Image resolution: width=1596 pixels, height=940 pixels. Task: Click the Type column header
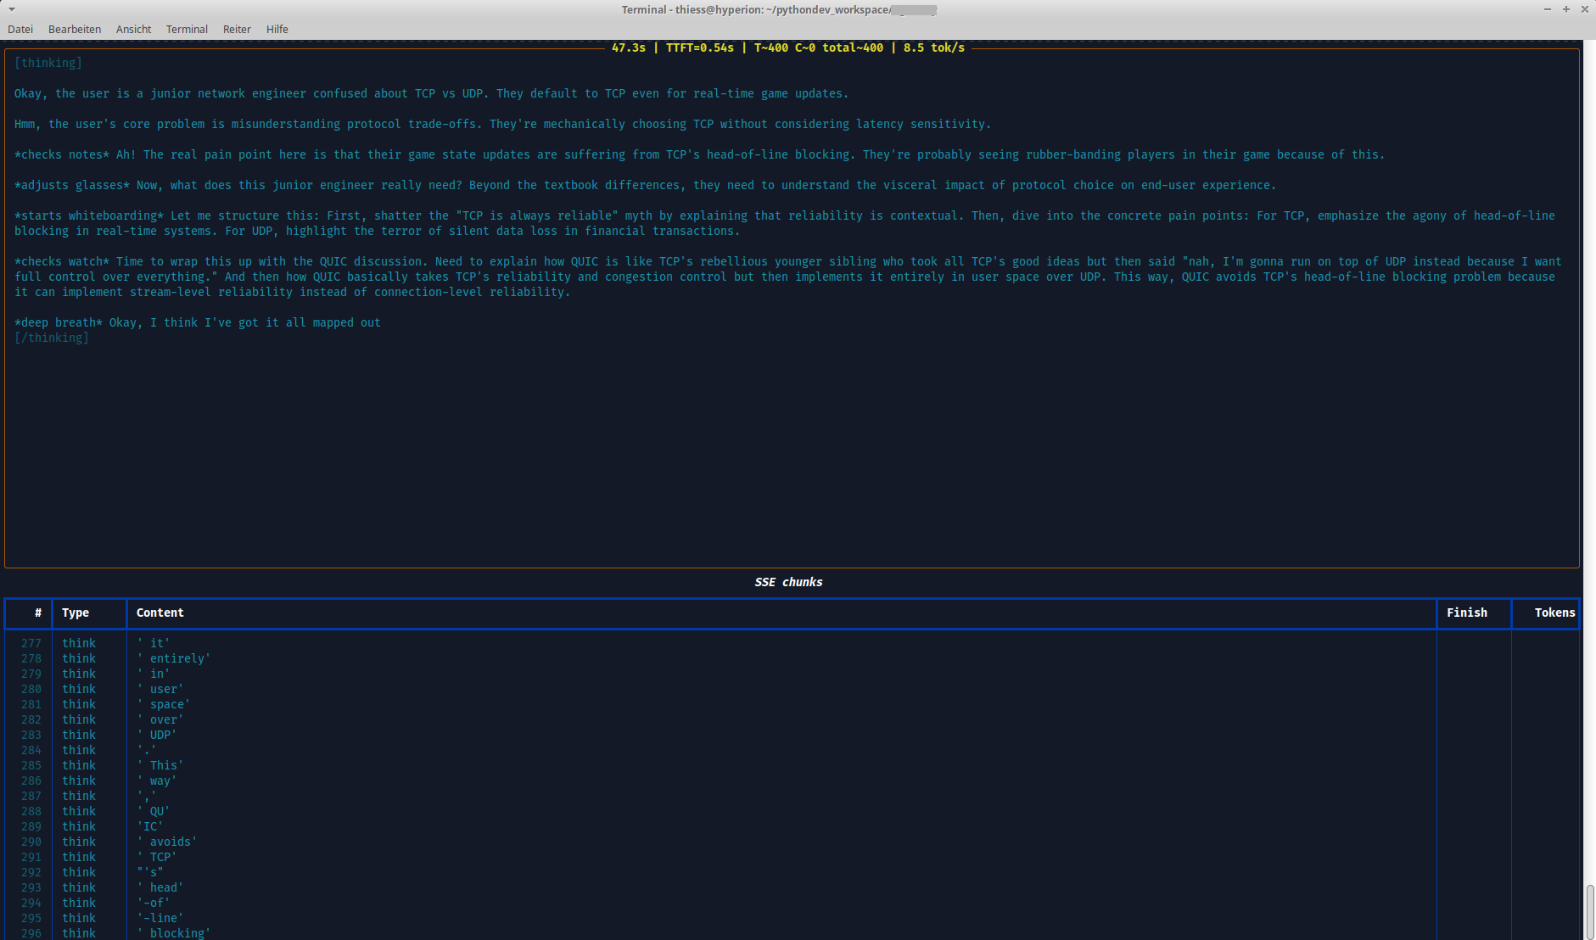pyautogui.click(x=76, y=613)
